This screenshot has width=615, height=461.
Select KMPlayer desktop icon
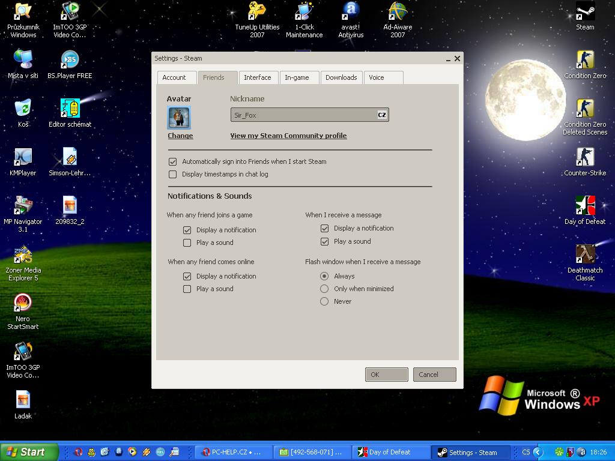[23, 162]
